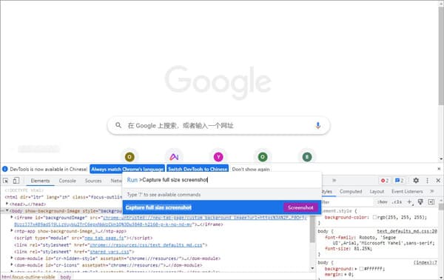The width and height of the screenshot is (444, 280).
Task: Expand the background shorthand property arrow
Action: [356, 268]
